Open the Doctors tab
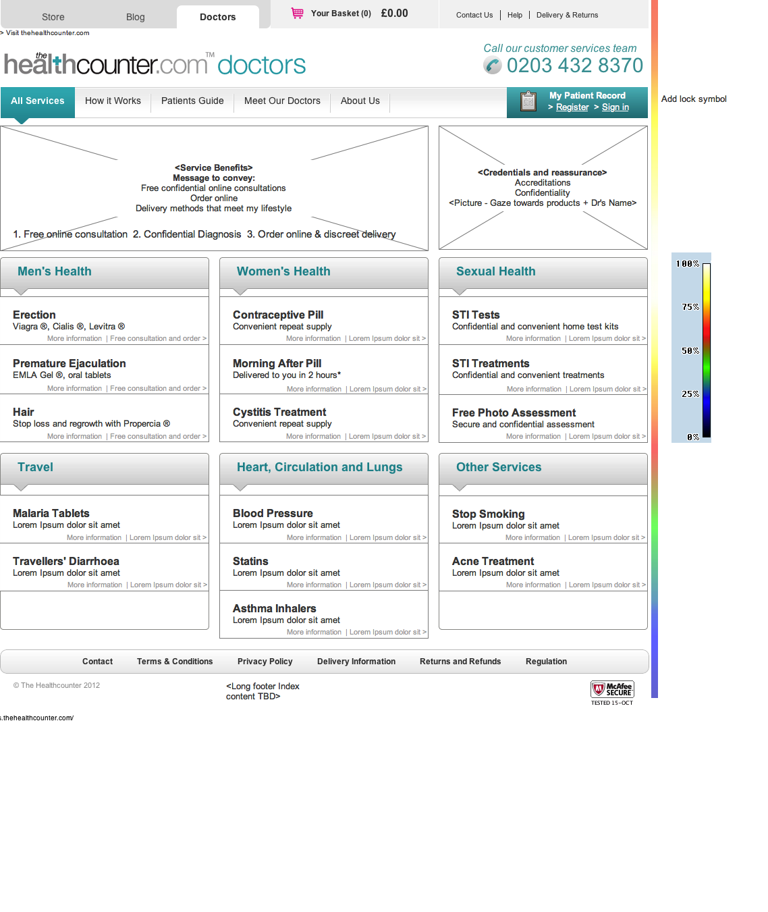 tap(217, 17)
